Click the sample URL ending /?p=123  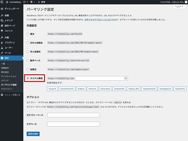65,34
